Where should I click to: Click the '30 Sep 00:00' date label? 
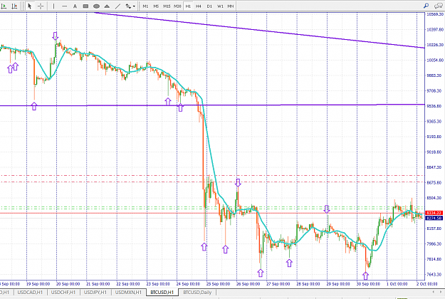tap(368, 283)
